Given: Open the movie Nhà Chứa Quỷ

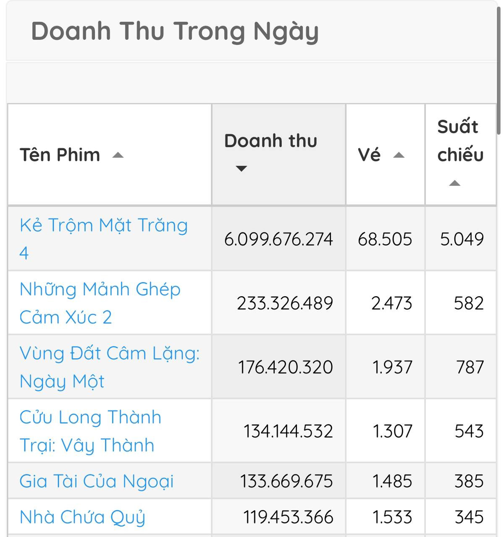Looking at the screenshot, I should (x=82, y=517).
